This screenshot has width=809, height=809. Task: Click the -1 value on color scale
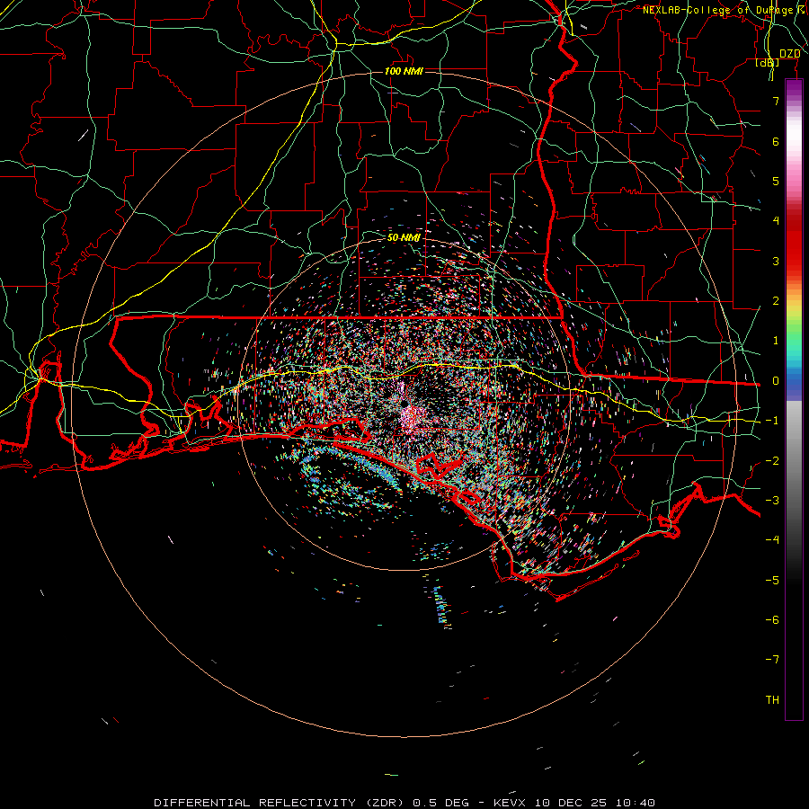(x=772, y=421)
